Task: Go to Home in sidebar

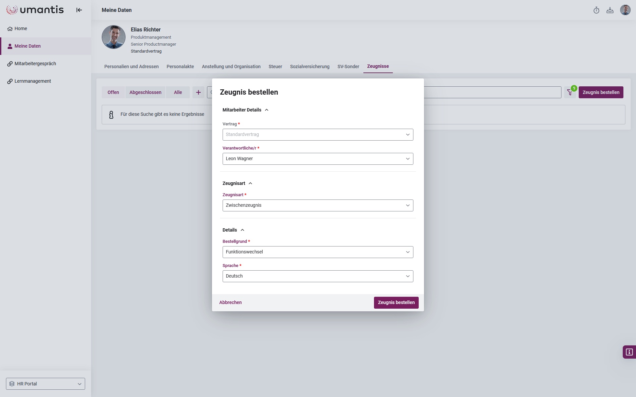Action: point(21,28)
